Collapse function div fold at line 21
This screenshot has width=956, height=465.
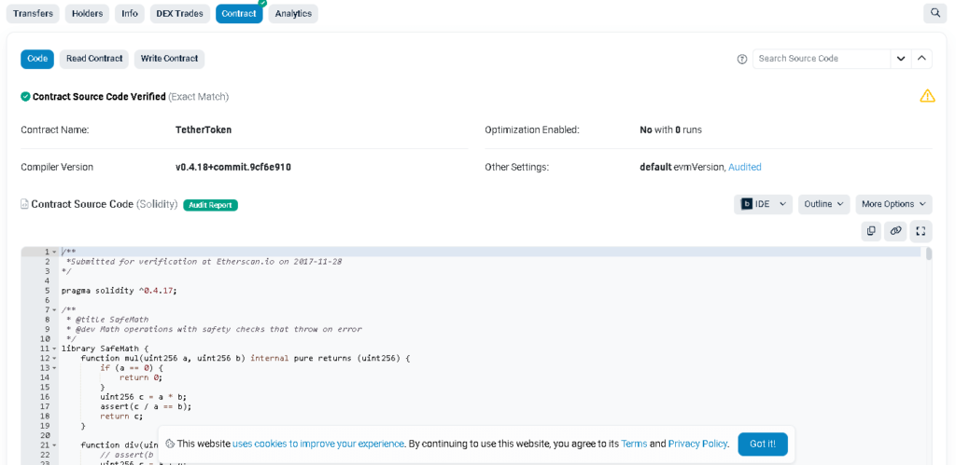(55, 445)
